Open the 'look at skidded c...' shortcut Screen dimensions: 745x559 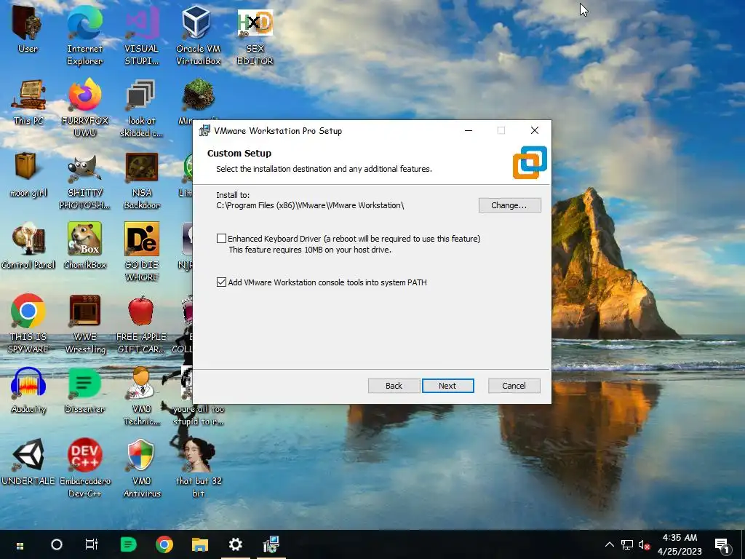coord(141,108)
